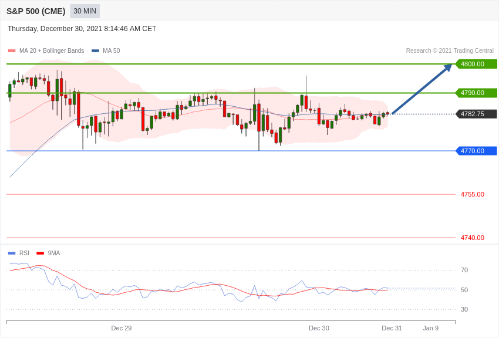499x338 pixels.
Task: Select the RSI legend label
Action: (24, 253)
